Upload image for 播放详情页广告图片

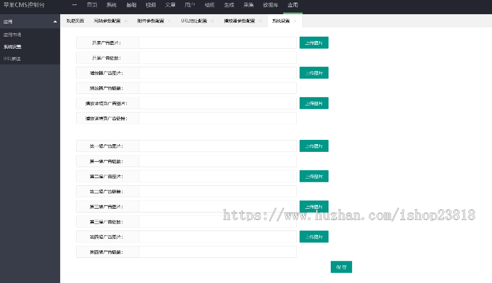(314, 103)
